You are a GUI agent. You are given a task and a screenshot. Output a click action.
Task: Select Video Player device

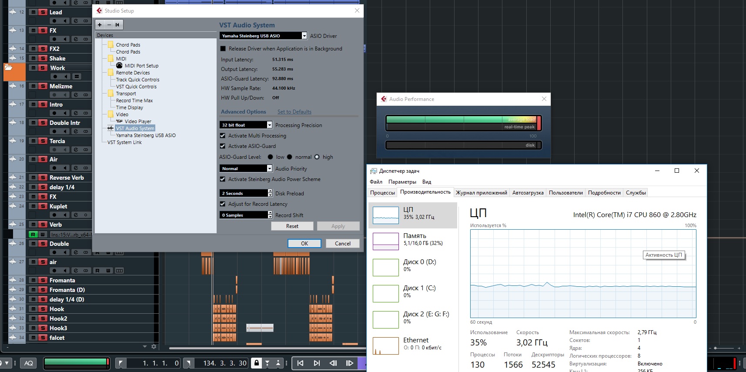click(138, 121)
